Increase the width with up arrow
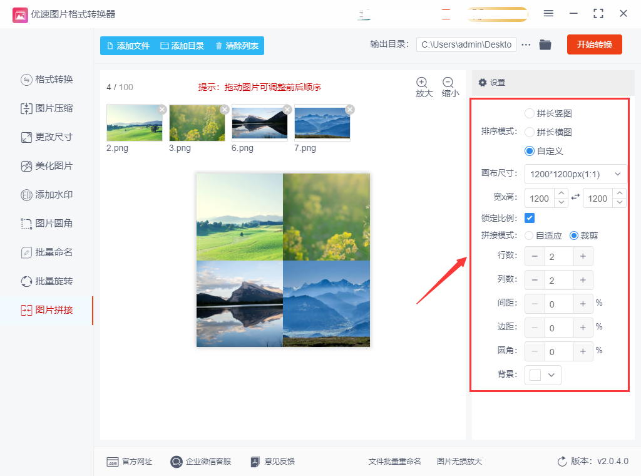Screen dimensions: 641x476 pyautogui.click(x=562, y=193)
